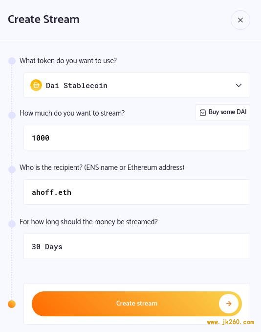The height and width of the screenshot is (332, 261).
Task: Expand the token dropdown chevron
Action: tap(239, 85)
